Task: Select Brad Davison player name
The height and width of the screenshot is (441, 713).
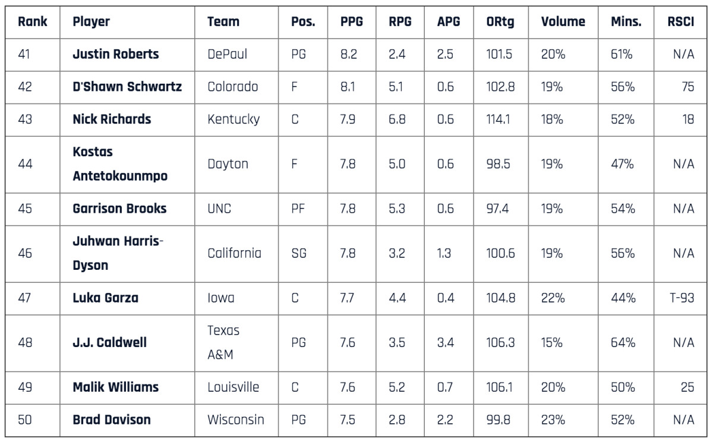Action: [111, 420]
